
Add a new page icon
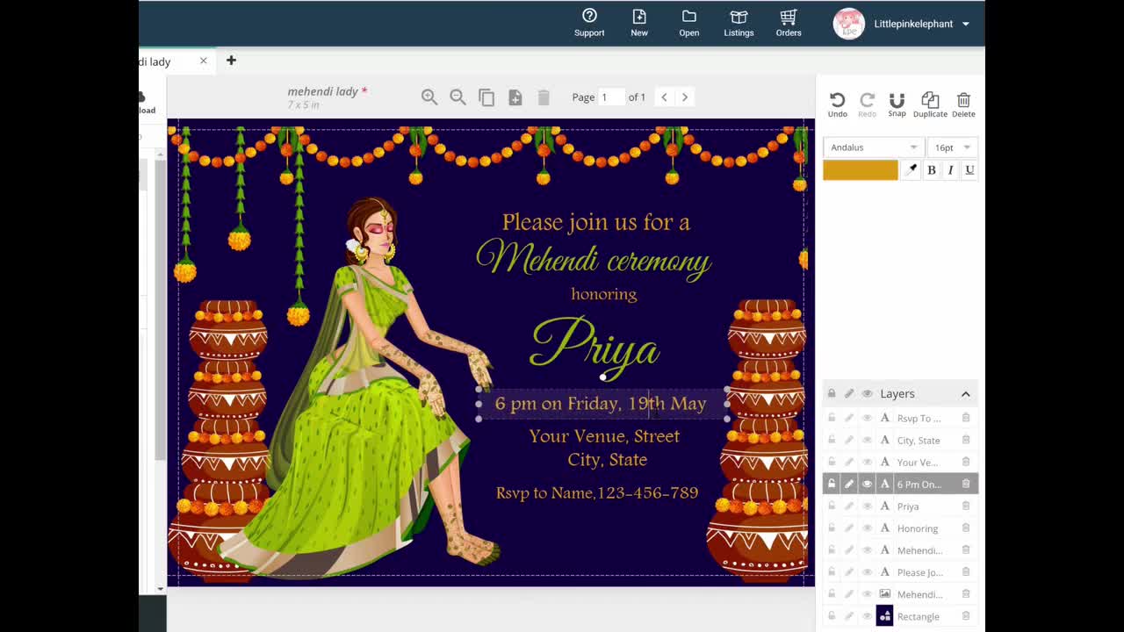point(515,97)
